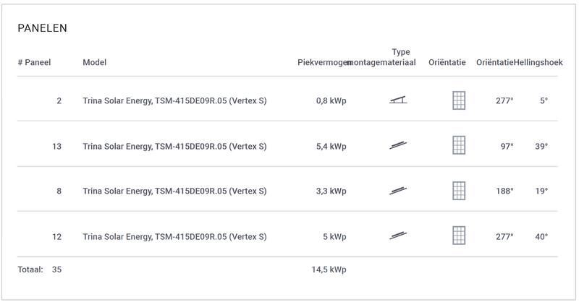
Task: Click the 'Totaal: 35' summary label
Action: pyautogui.click(x=39, y=269)
